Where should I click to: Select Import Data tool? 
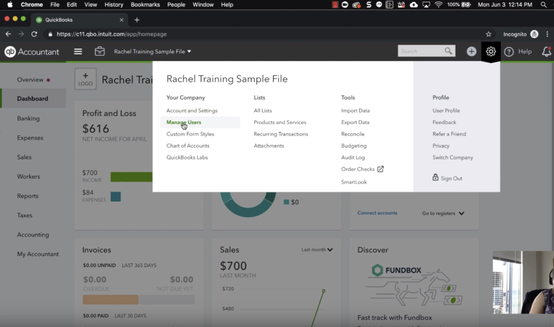(355, 111)
